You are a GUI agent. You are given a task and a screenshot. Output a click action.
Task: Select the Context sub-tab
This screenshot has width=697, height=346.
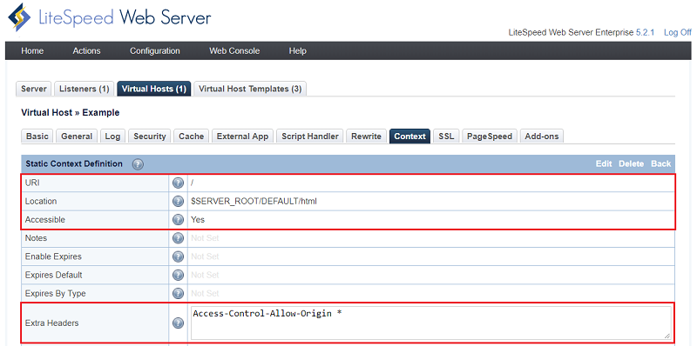point(409,136)
